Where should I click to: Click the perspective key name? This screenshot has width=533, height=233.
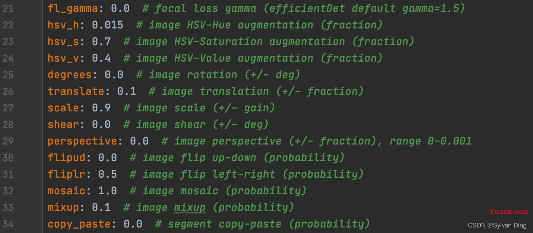coord(82,141)
